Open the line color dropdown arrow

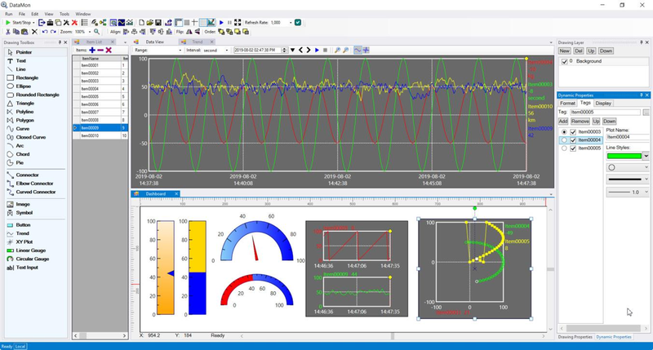pos(646,156)
